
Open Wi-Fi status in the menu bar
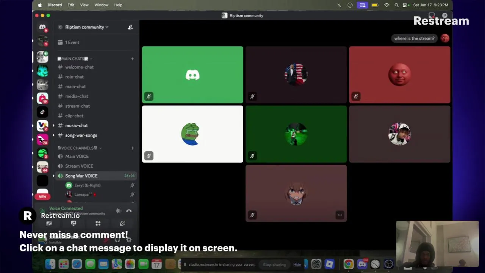[x=386, y=5]
